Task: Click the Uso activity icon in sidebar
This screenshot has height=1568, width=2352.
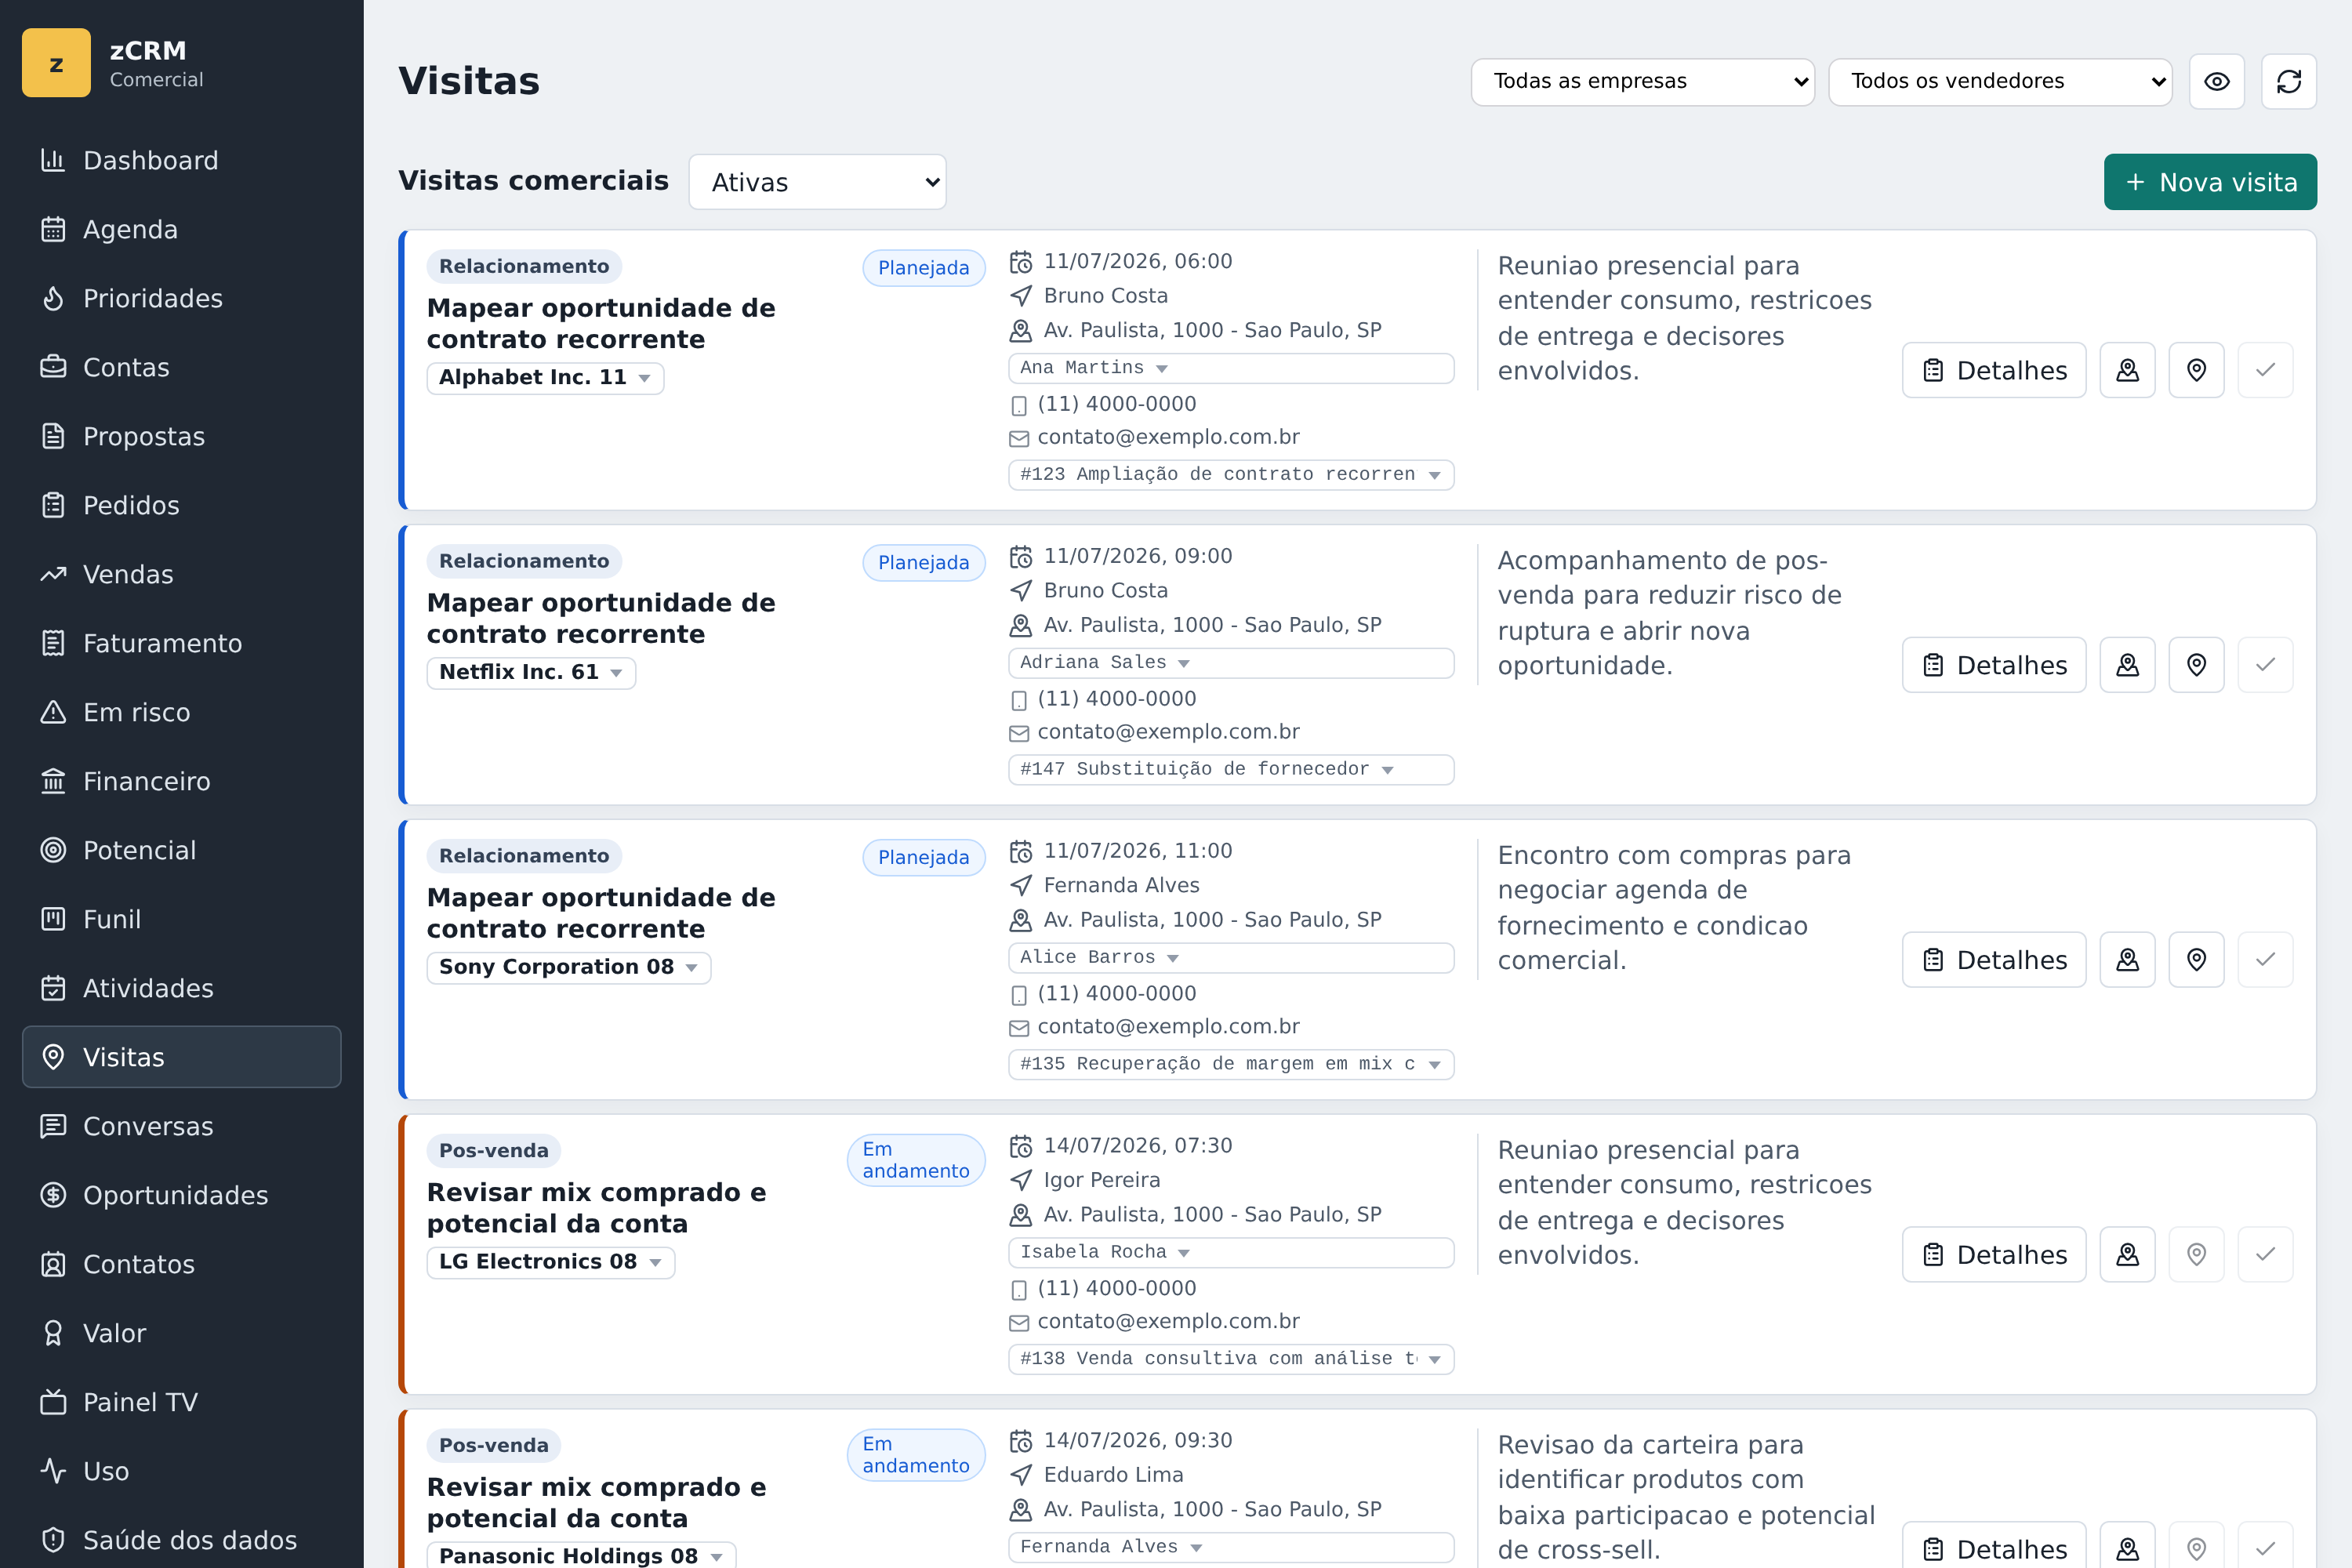Action: point(53,1471)
